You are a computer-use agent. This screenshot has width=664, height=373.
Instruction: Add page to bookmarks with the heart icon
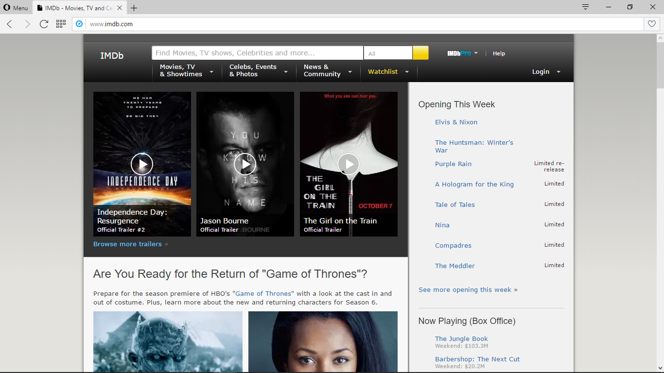652,24
